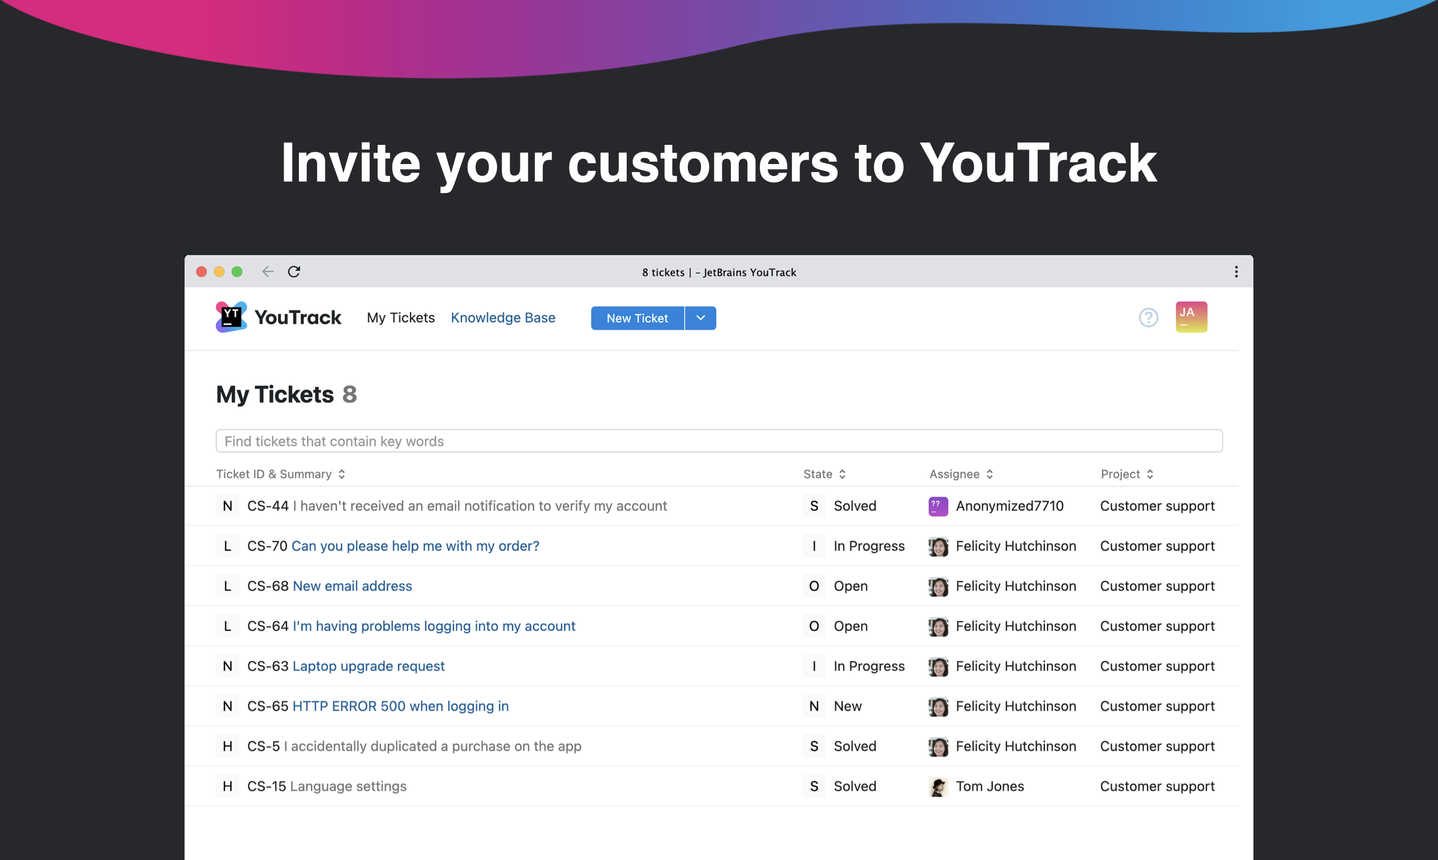Screen dimensions: 1438x860
Task: Open the three-dot browser menu
Action: [x=1236, y=272]
